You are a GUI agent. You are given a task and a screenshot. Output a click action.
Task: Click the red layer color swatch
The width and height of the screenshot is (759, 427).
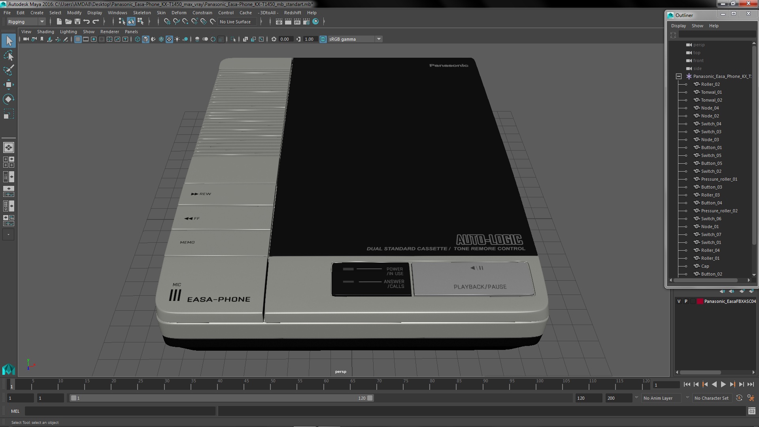point(700,301)
